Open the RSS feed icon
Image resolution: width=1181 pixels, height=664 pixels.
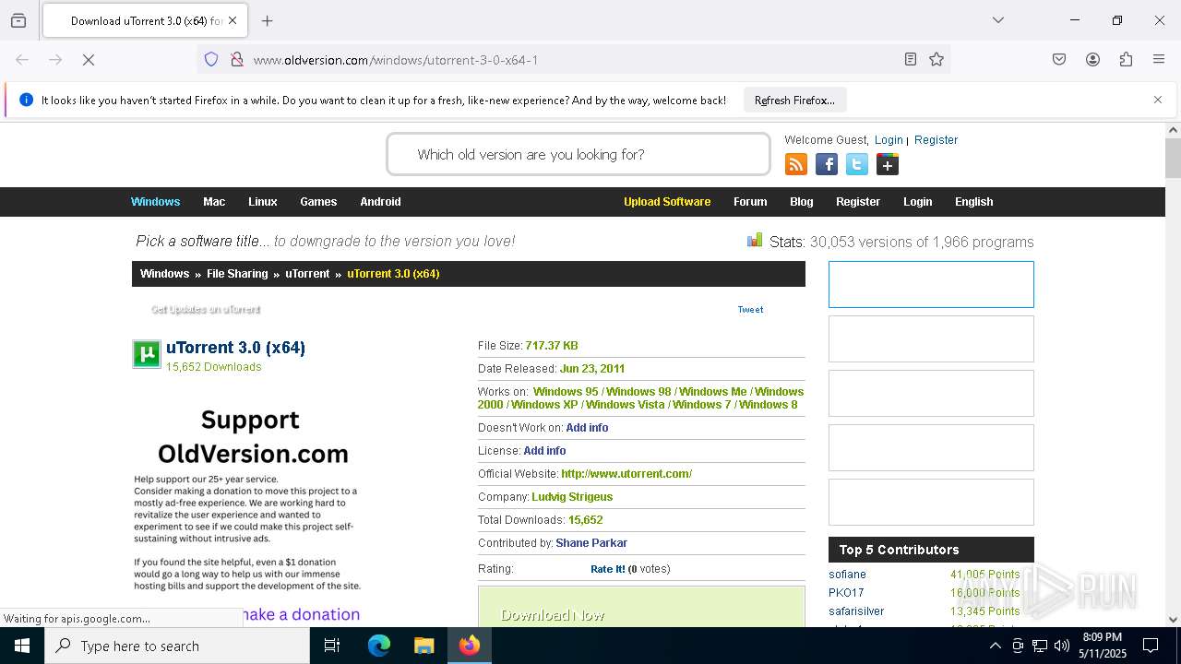click(x=796, y=165)
